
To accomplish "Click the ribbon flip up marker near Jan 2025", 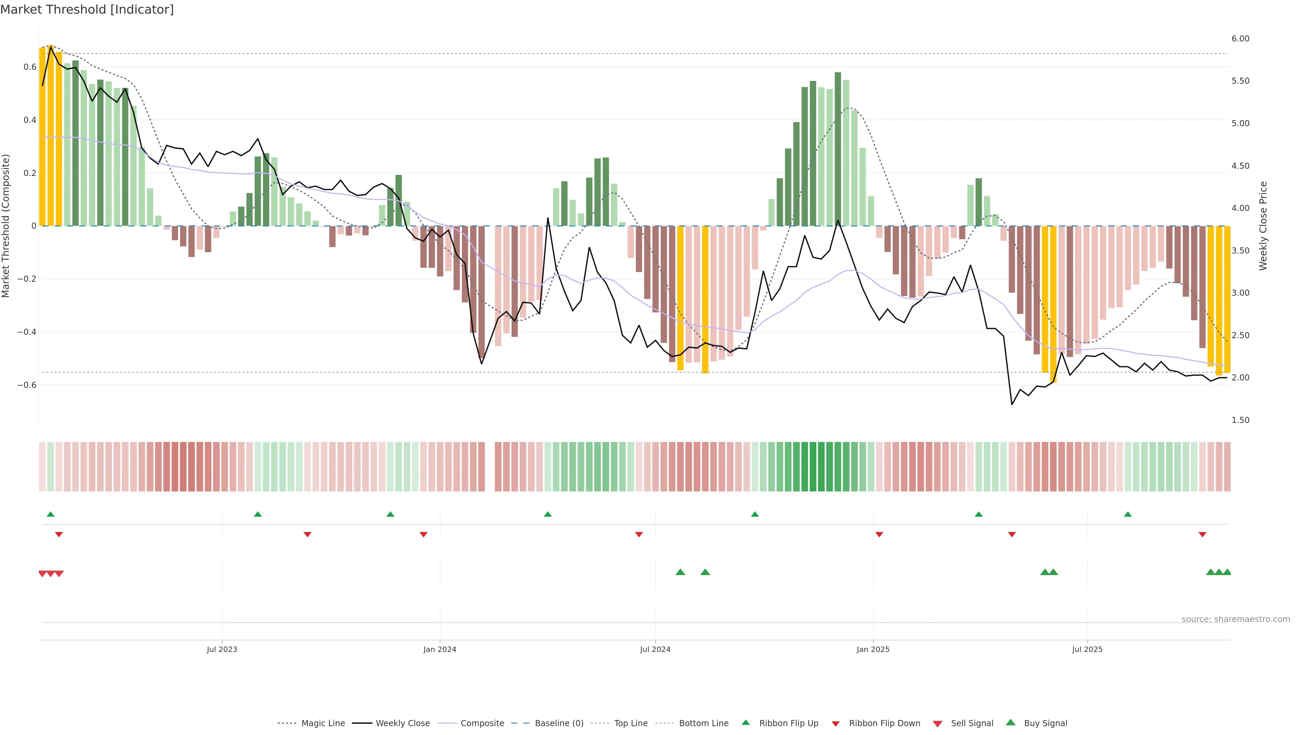I will 979,514.
